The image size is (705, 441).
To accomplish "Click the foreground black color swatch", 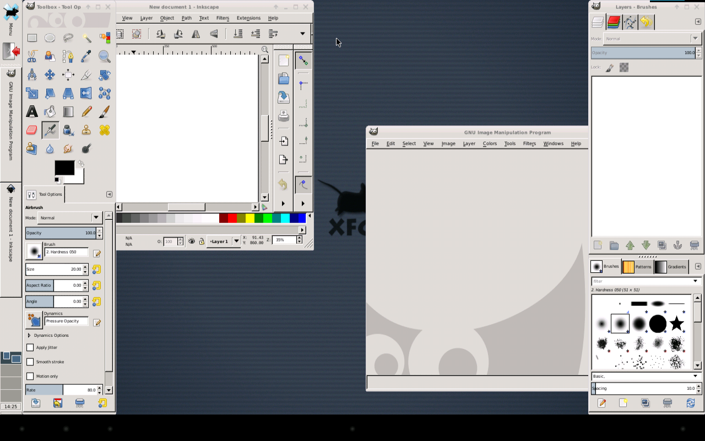I will point(64,168).
